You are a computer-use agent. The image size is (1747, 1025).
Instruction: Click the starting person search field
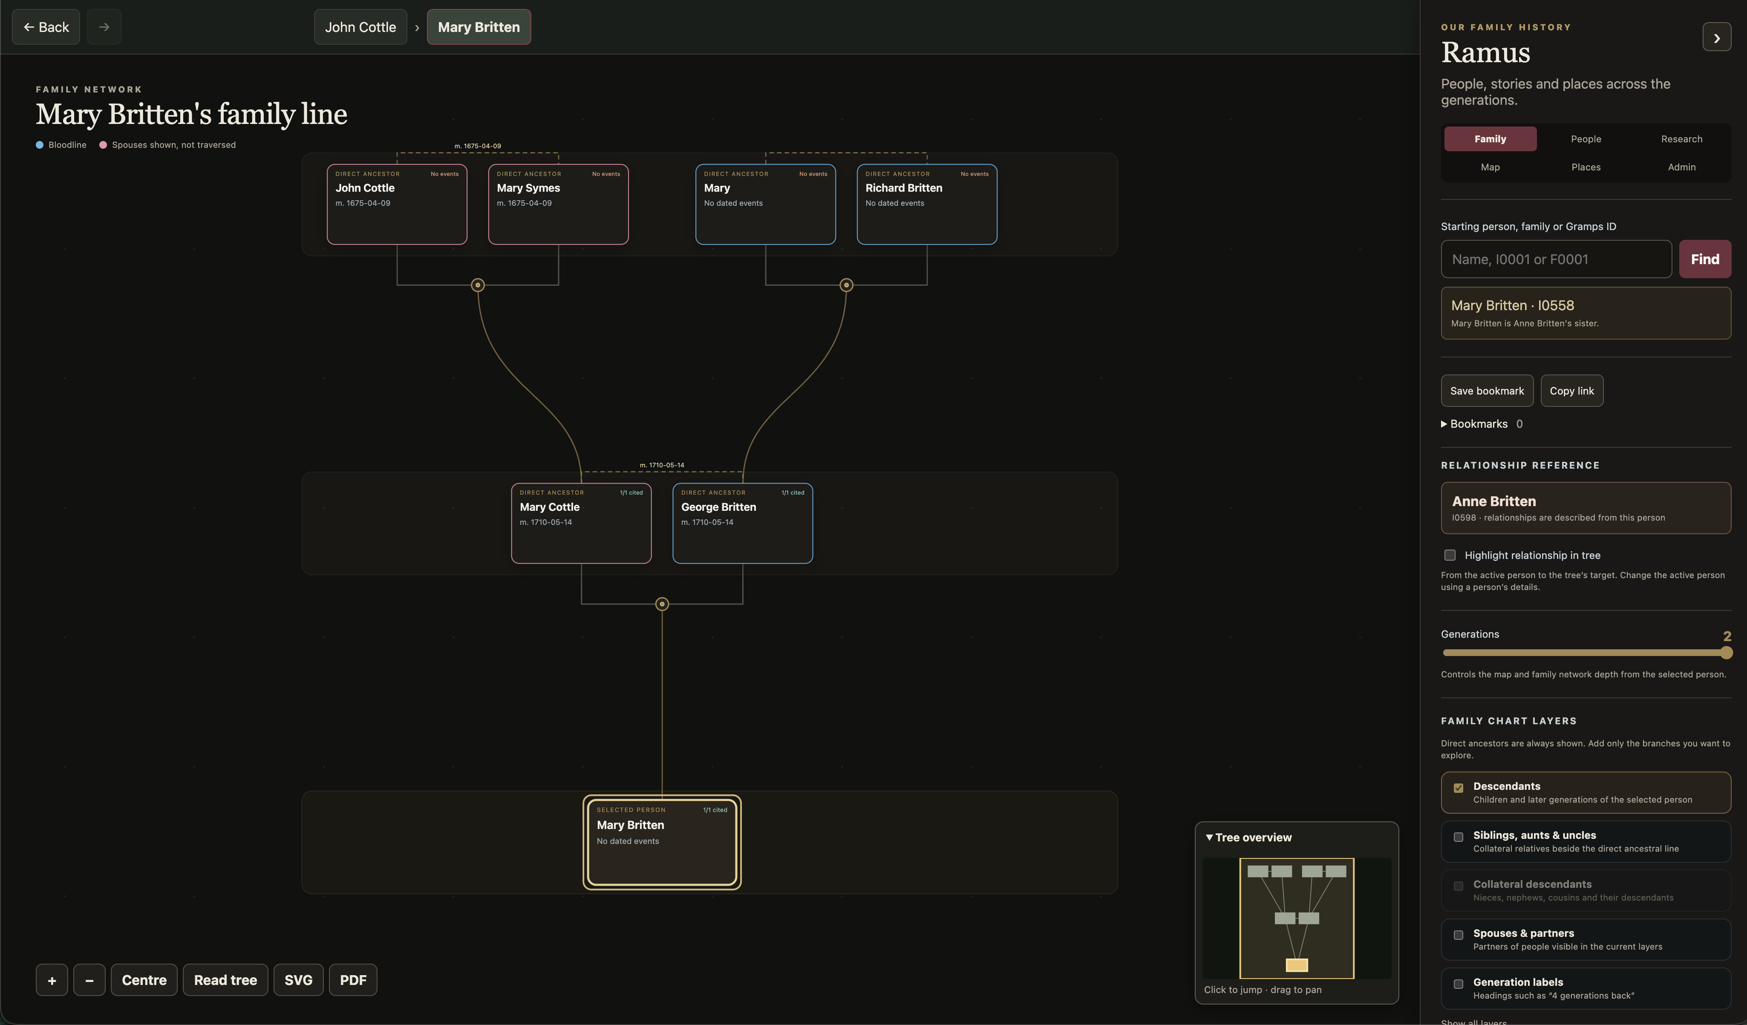click(x=1557, y=259)
